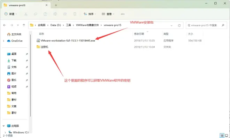Collapse the 此电脑 tree node

[4, 126]
